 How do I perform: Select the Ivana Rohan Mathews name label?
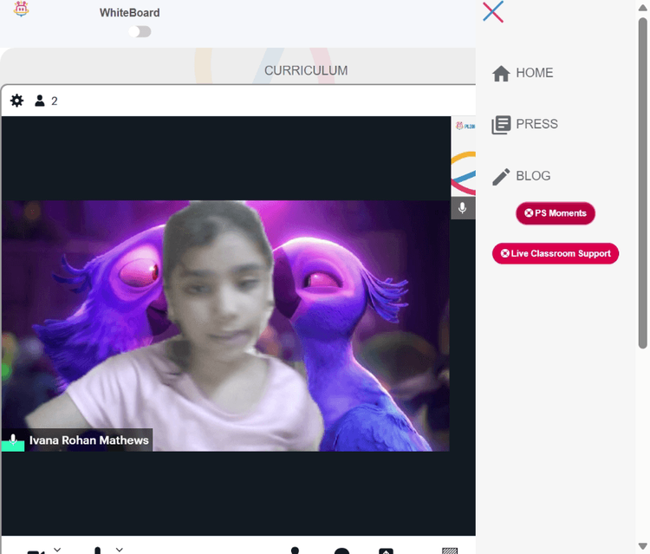[x=88, y=440]
